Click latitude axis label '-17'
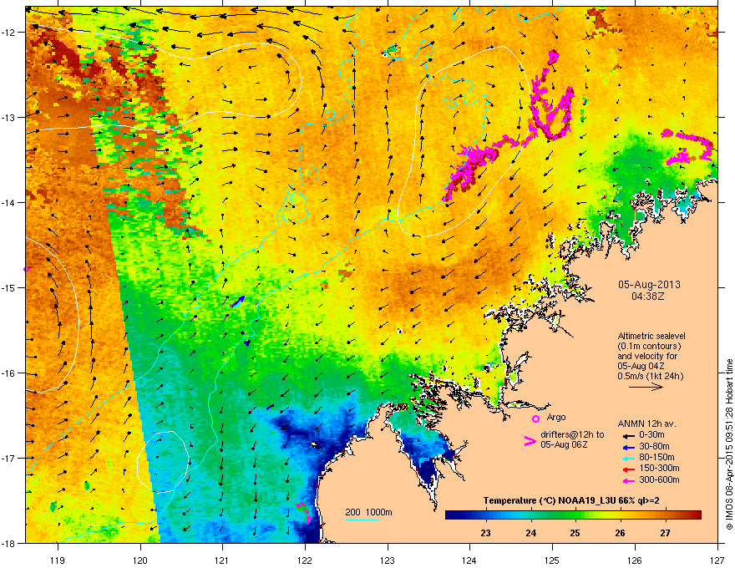735x568 pixels. 9,458
